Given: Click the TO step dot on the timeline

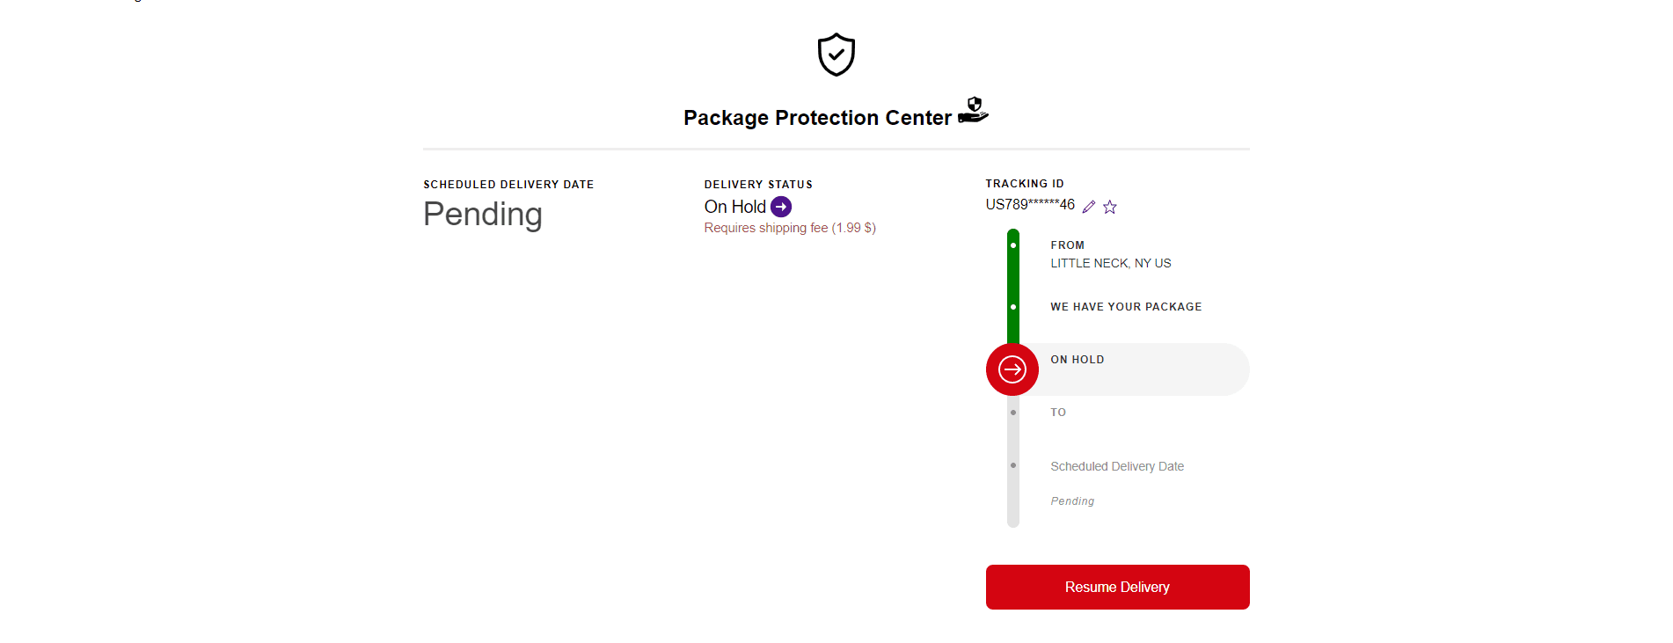Looking at the screenshot, I should pyautogui.click(x=1013, y=413).
